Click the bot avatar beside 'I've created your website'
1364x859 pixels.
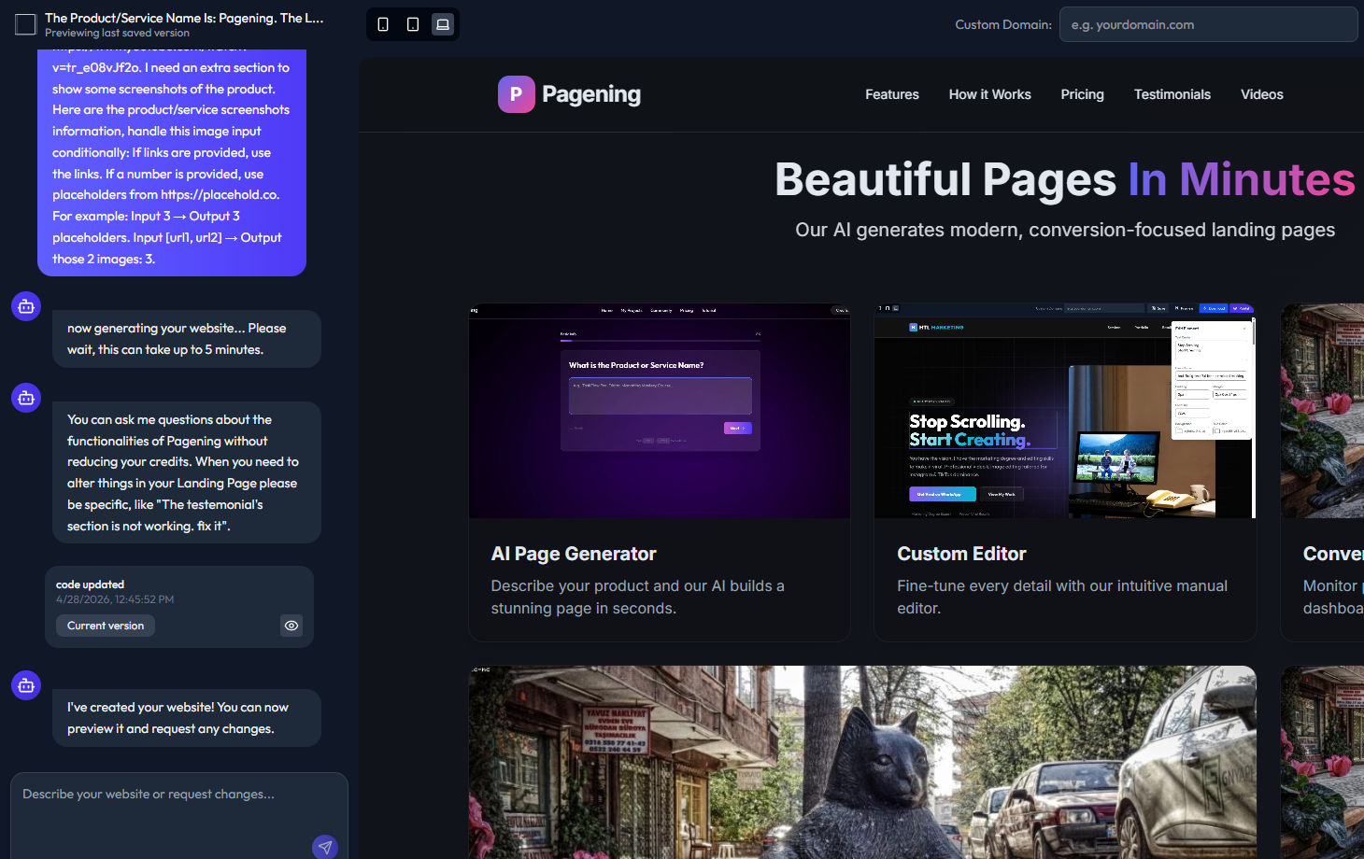pyautogui.click(x=26, y=685)
